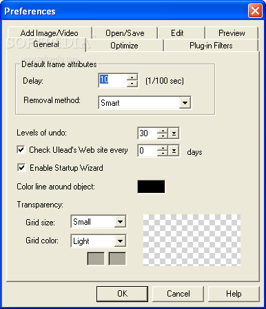Click the Delay value field

[112, 80]
